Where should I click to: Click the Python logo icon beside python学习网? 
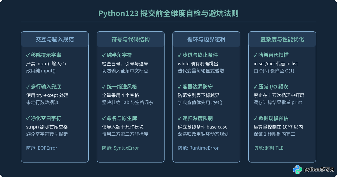click(298, 169)
